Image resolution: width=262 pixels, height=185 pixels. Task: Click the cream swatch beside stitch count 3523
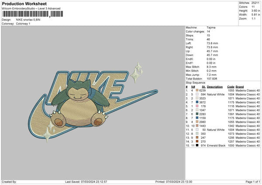pos(197,98)
